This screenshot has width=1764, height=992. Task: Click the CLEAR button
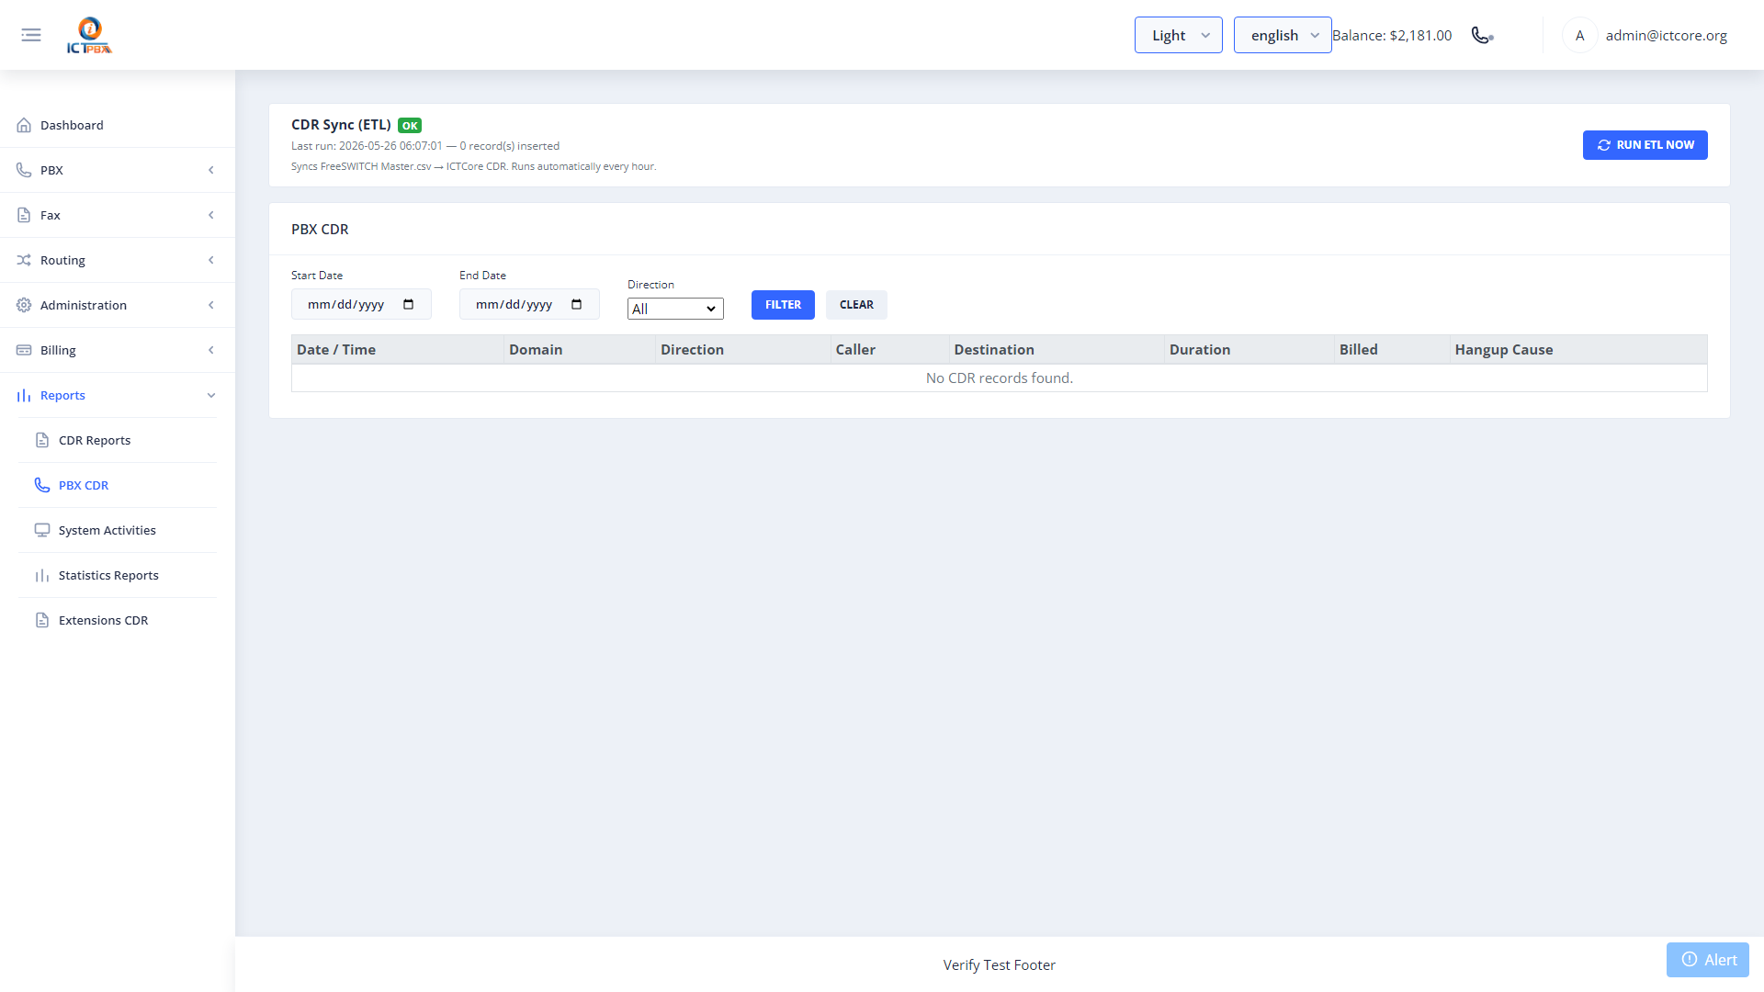(x=856, y=305)
